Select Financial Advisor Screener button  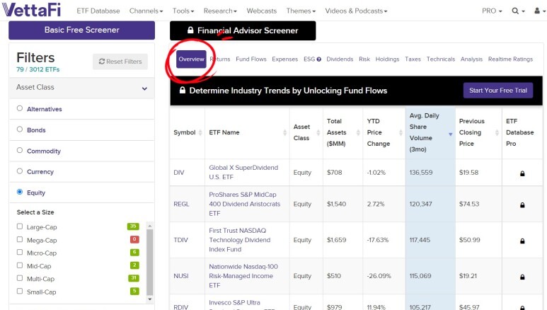[x=243, y=30]
